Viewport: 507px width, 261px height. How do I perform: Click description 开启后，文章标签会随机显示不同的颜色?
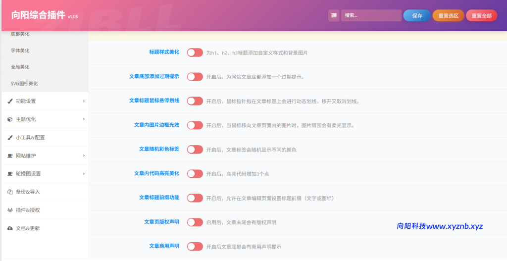click(x=251, y=150)
